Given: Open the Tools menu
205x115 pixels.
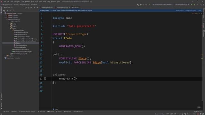Looking at the screenshot, I should [45, 2].
